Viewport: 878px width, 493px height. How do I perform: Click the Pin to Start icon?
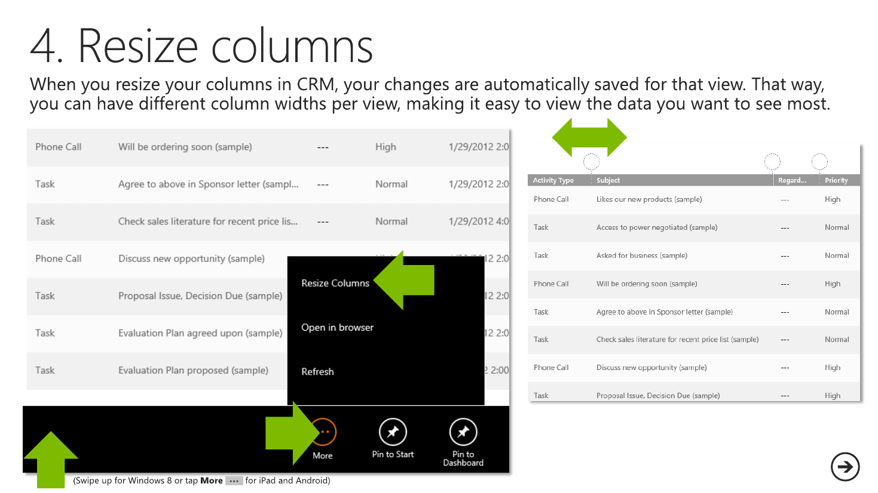pyautogui.click(x=393, y=432)
